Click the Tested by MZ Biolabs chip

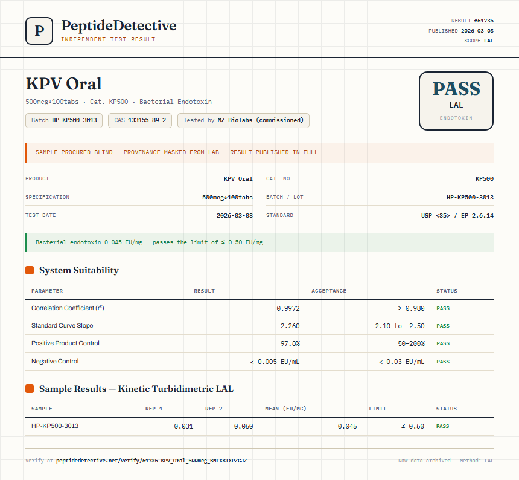click(243, 120)
